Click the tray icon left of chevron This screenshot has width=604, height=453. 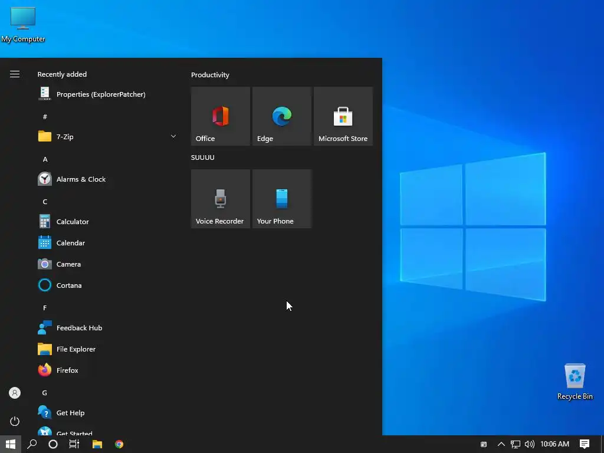click(484, 445)
